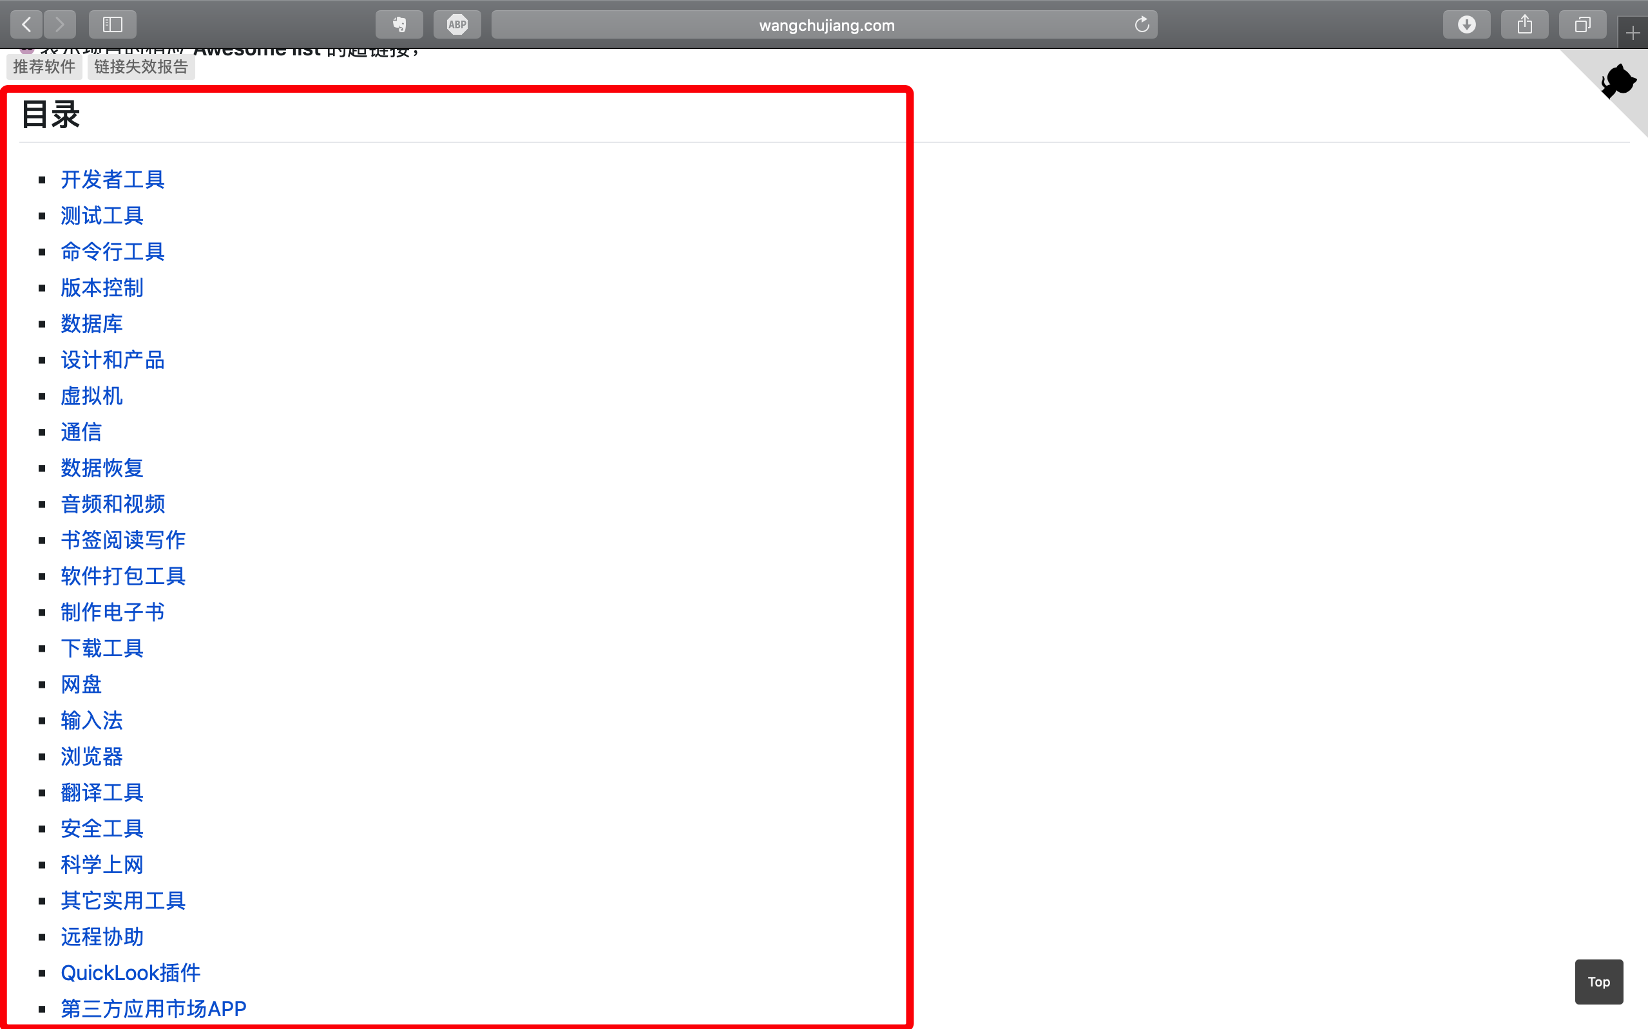Click the 链接失效报告 tab
This screenshot has height=1029, width=1648.
tap(140, 66)
